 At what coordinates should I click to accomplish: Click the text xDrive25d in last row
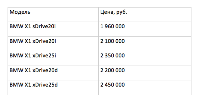click(45, 85)
